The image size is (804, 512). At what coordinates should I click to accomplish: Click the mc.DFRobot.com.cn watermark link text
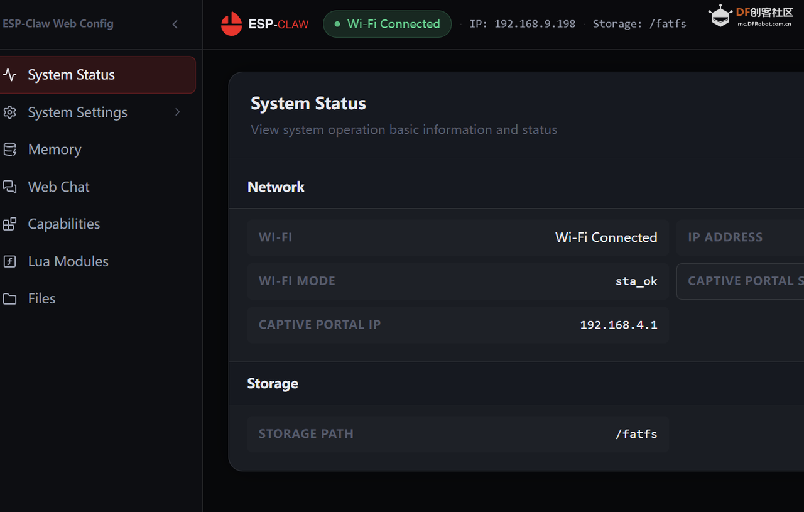[x=764, y=23]
